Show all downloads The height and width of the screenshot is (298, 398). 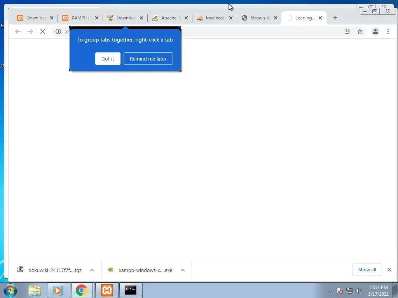tap(367, 270)
